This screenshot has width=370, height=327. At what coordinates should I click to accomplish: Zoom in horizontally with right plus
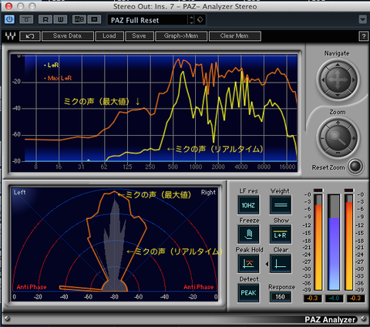coord(354,138)
